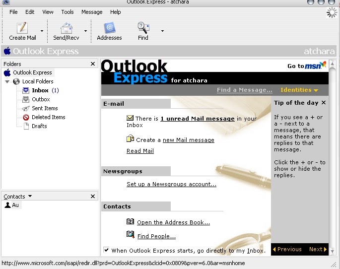Show the Previous tip
This screenshot has width=340, height=269.
pyautogui.click(x=287, y=249)
